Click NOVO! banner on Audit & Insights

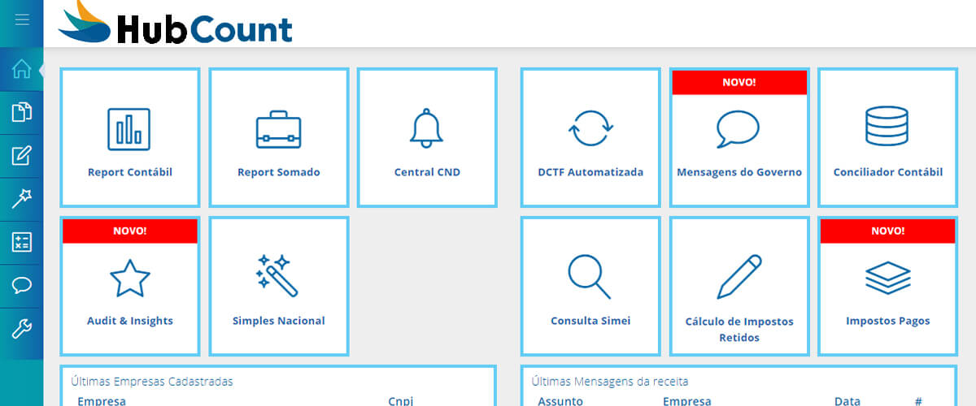point(130,231)
